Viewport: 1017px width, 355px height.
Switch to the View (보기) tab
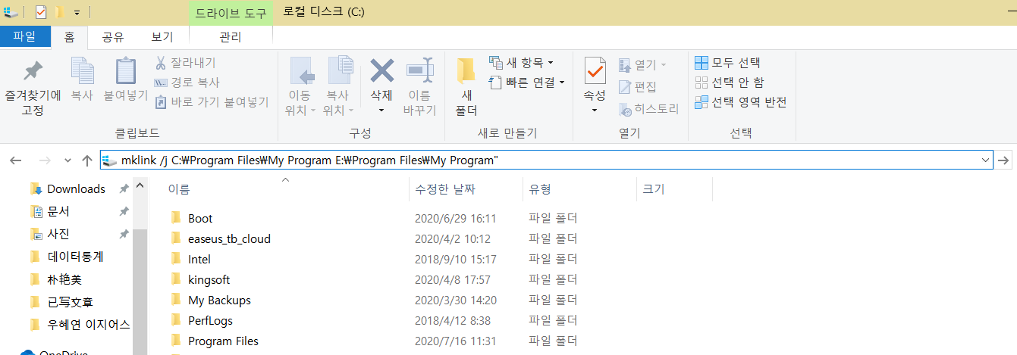[162, 36]
